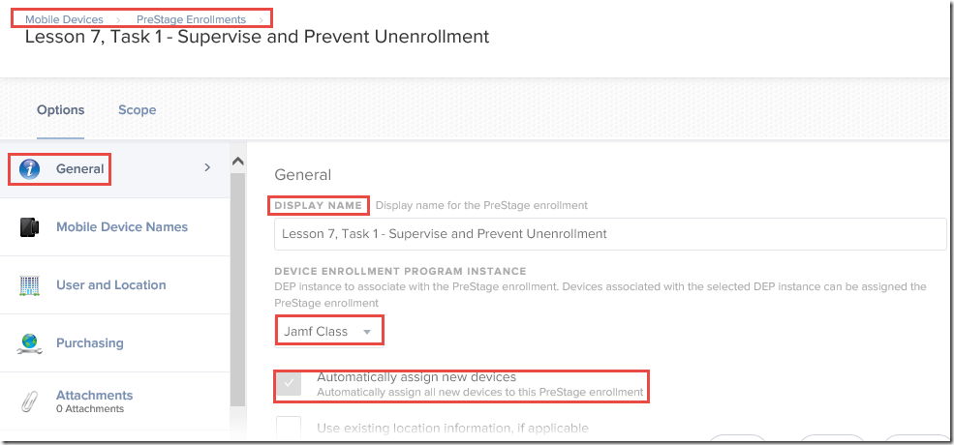Enable Use existing location information checkbox

[289, 427]
